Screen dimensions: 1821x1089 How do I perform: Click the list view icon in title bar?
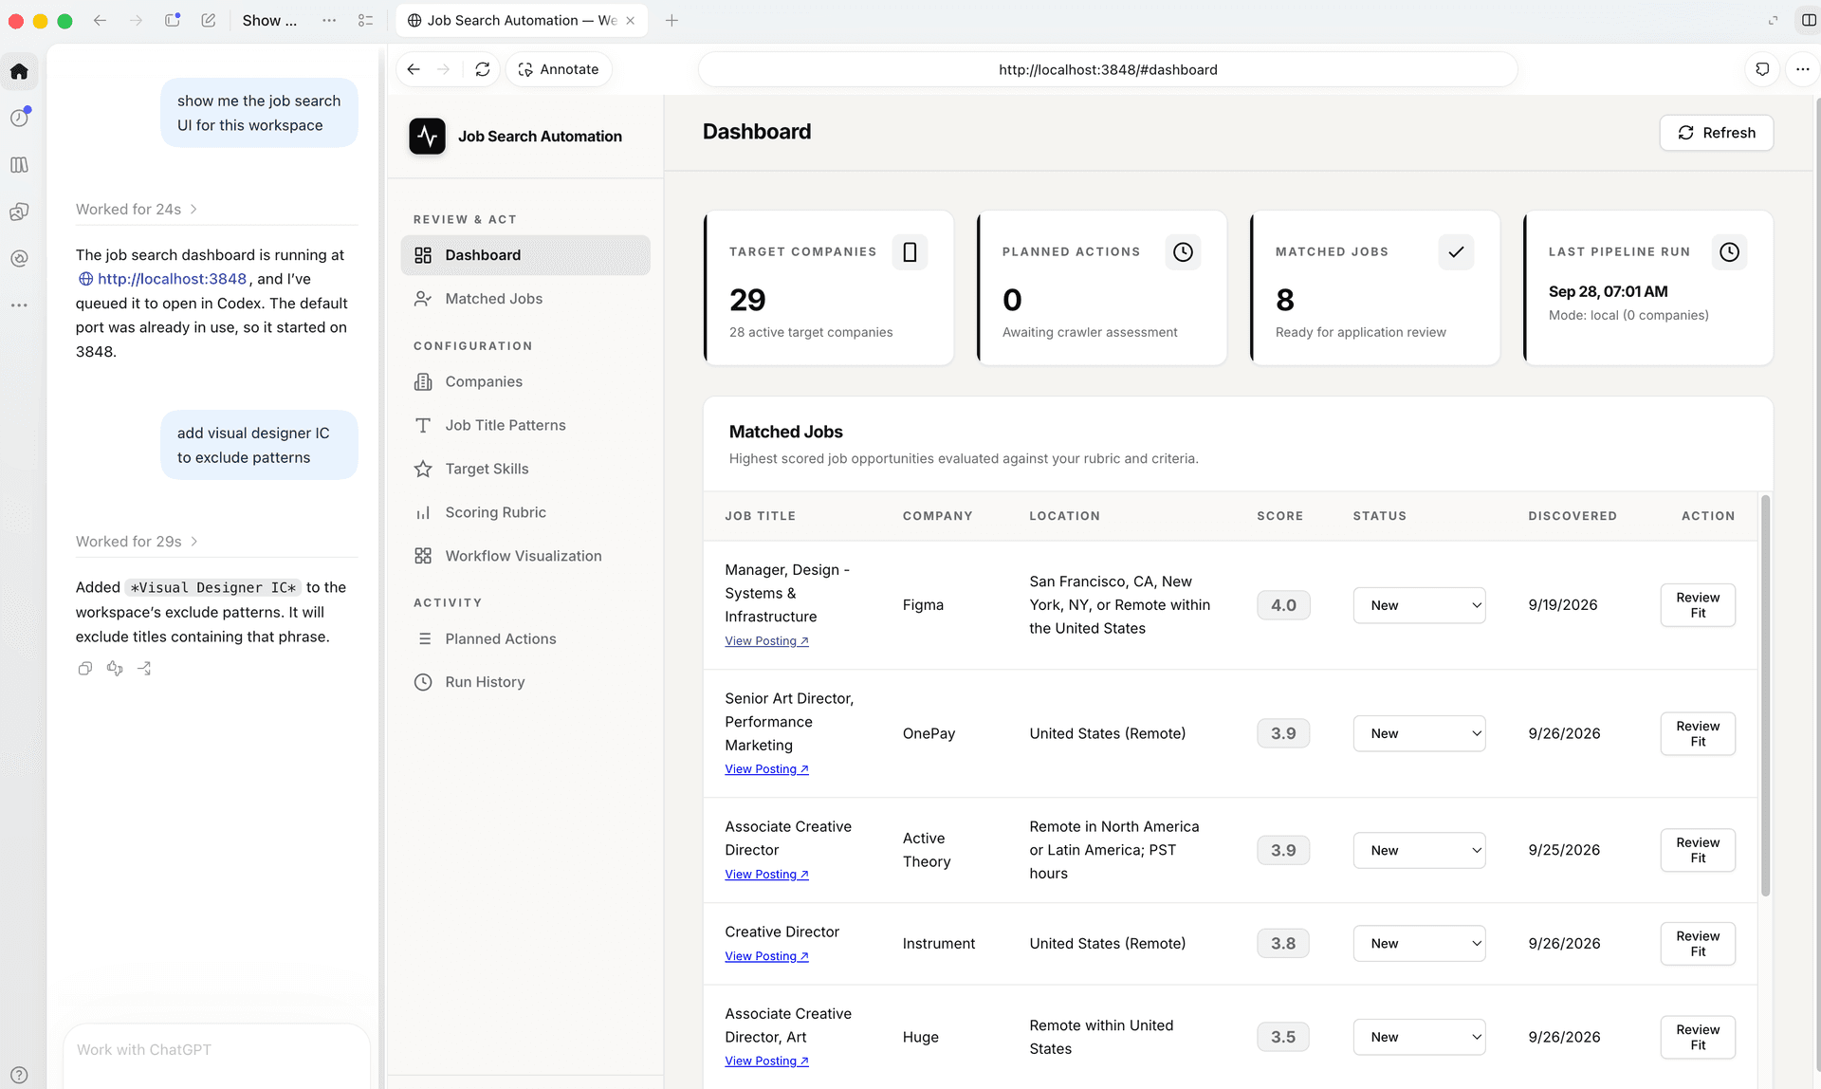pos(365,20)
